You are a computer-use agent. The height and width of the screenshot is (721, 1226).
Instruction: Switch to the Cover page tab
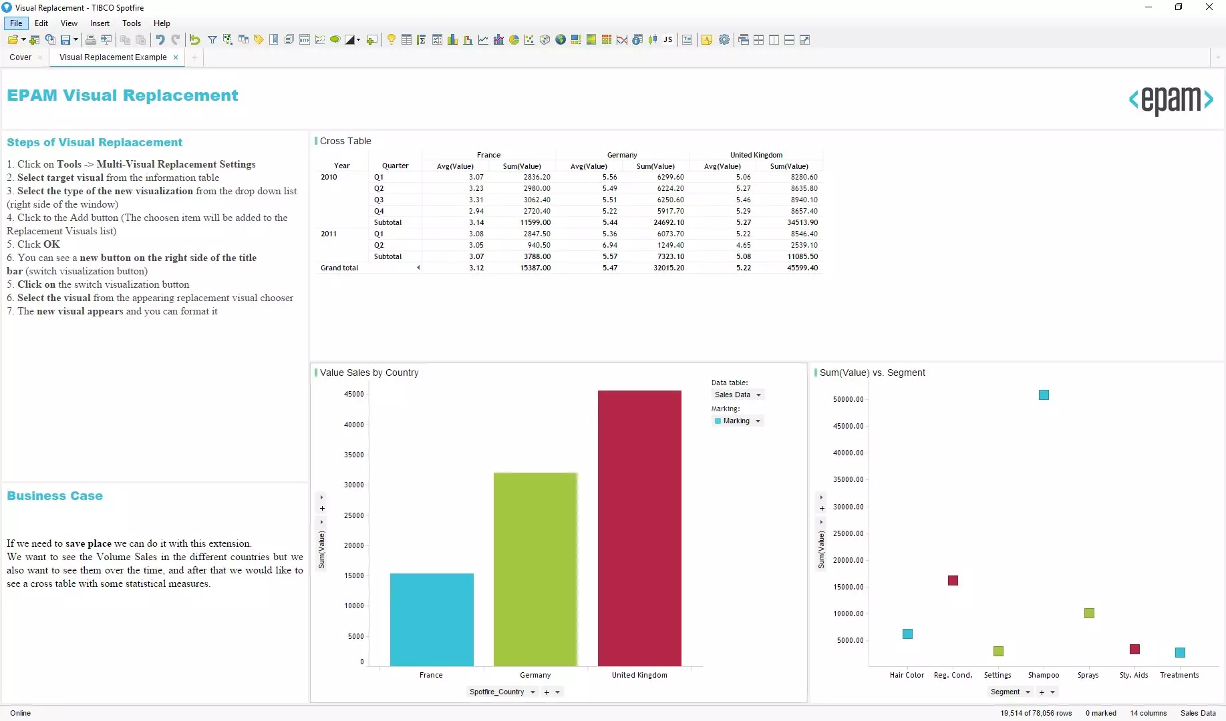point(21,57)
